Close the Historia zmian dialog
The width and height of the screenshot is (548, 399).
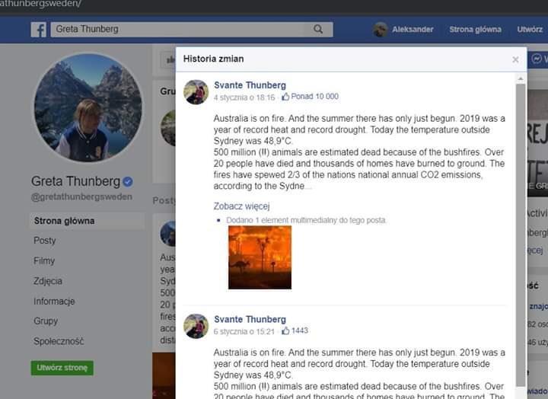(x=515, y=60)
